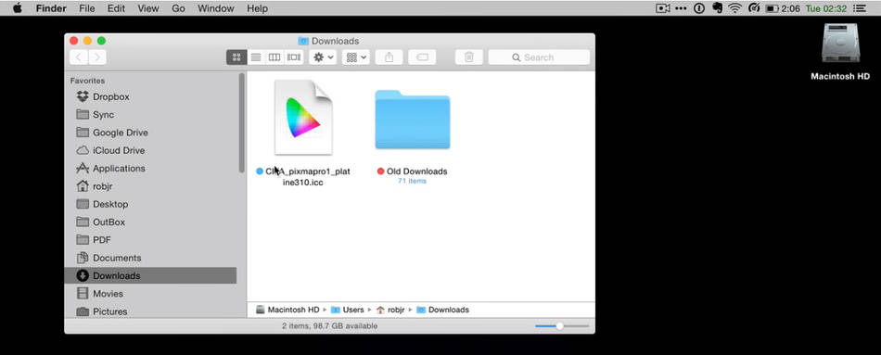Switch to list view in toolbar
This screenshot has width=881, height=355.
click(256, 57)
